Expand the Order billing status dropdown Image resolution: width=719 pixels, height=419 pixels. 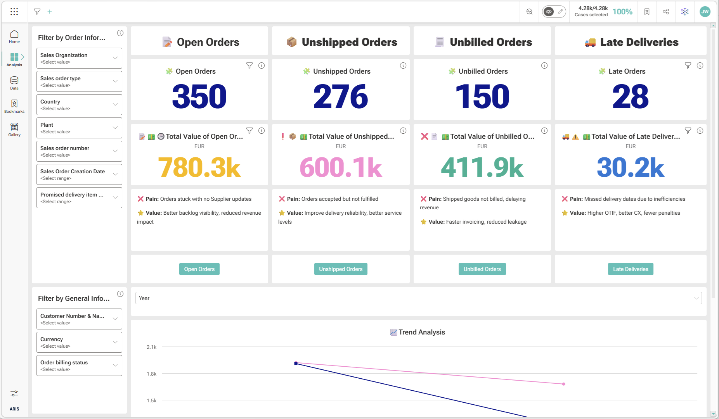click(x=79, y=366)
